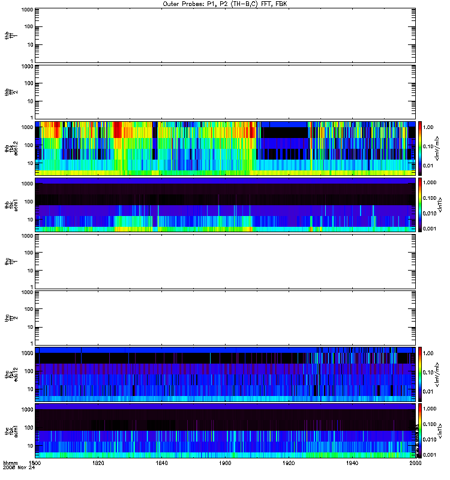Click the "10" y-axis tick of thc fff 2 panel
The width and height of the screenshot is (450, 480).
31,327
